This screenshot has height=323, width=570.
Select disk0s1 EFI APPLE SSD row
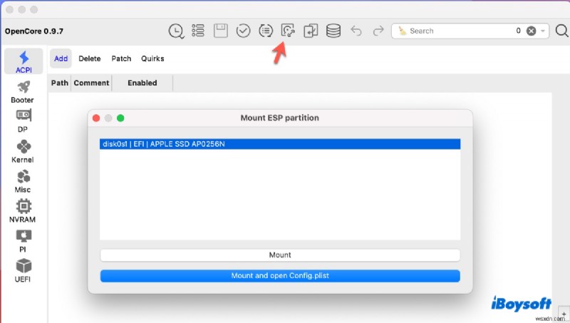280,144
